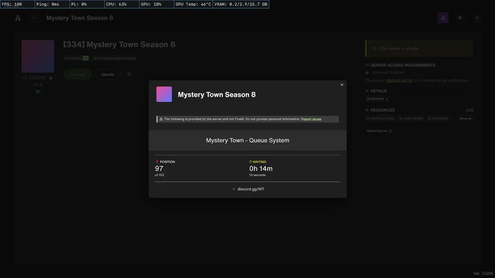495x278 pixels.
Task: Click the lock icon beside 233/250
Action: (51, 78)
